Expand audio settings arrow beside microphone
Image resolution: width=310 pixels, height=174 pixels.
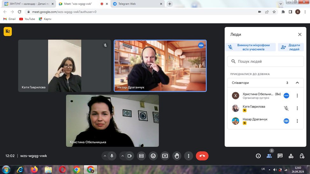coord(105,156)
